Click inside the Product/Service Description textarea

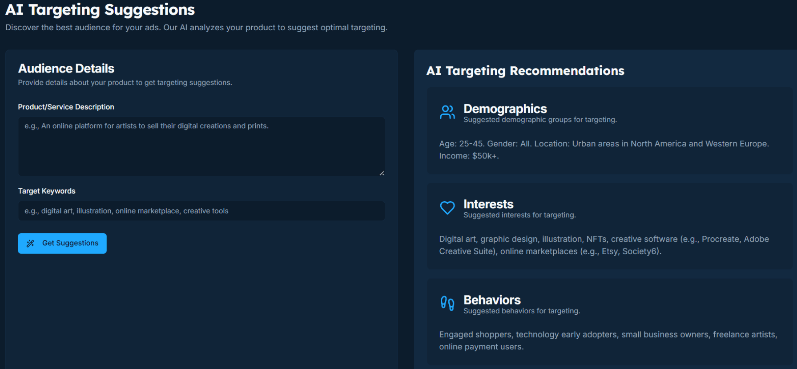(201, 146)
